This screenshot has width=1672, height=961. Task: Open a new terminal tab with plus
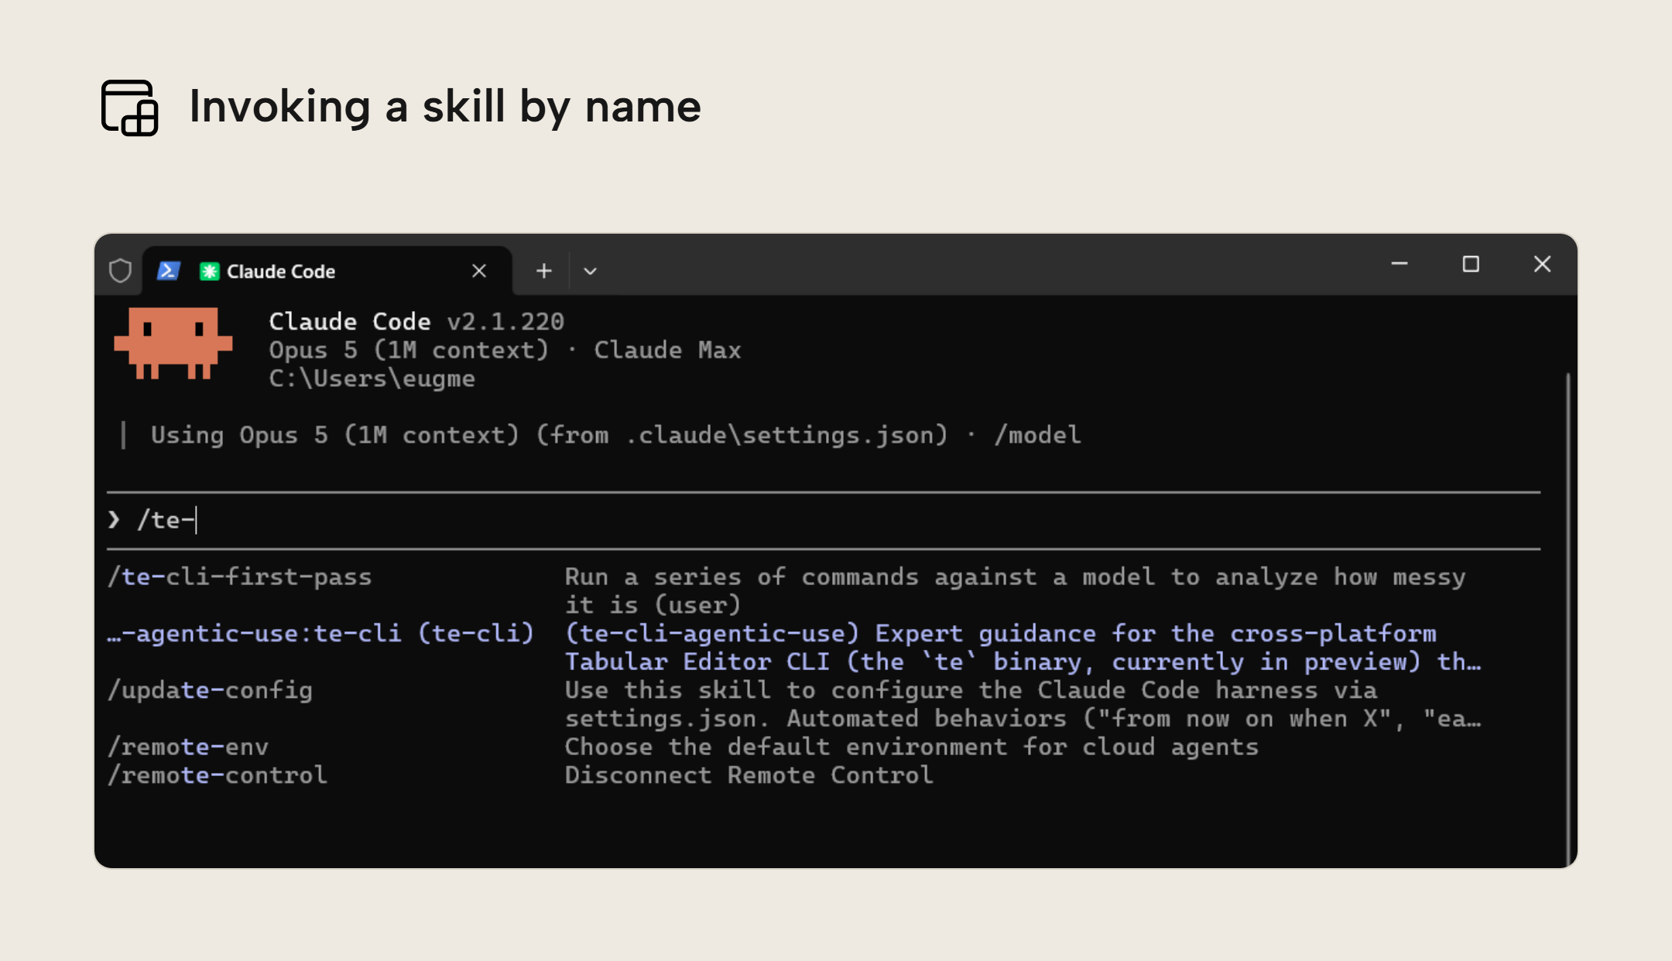tap(544, 271)
